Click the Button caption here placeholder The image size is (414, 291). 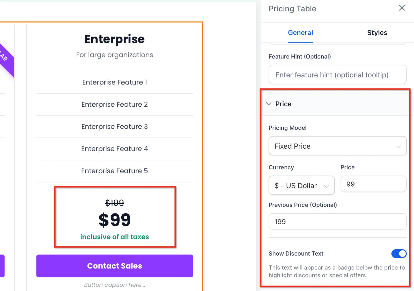click(x=115, y=285)
